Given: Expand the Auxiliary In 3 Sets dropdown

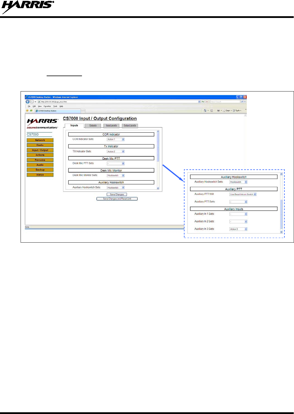Looking at the screenshot, I should pos(238,229).
